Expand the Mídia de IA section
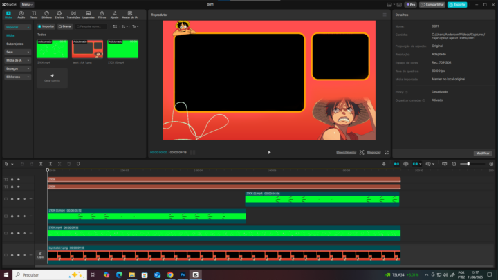 pyautogui.click(x=18, y=60)
